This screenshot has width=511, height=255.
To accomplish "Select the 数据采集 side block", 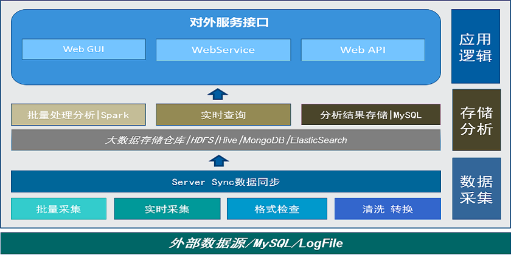I will pyautogui.click(x=476, y=189).
